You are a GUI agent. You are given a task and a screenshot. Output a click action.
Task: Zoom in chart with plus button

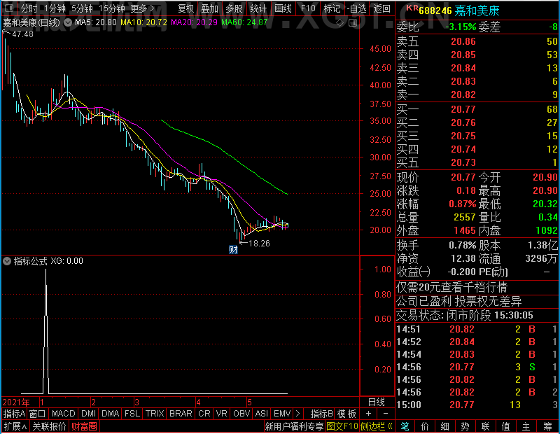pyautogui.click(x=369, y=414)
